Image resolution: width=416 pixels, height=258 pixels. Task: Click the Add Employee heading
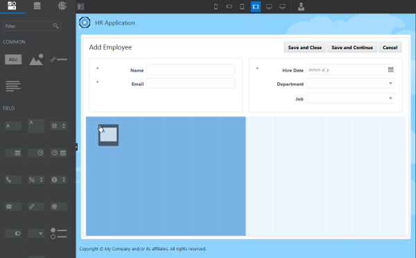pos(110,47)
